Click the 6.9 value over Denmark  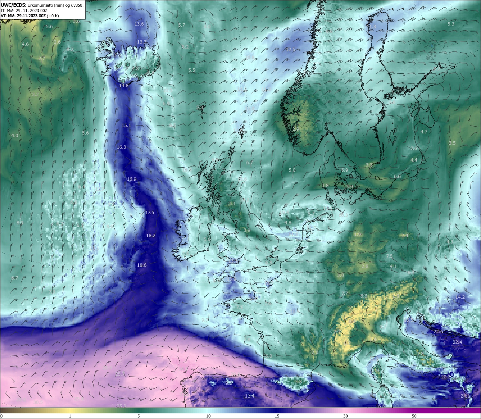coord(345,170)
